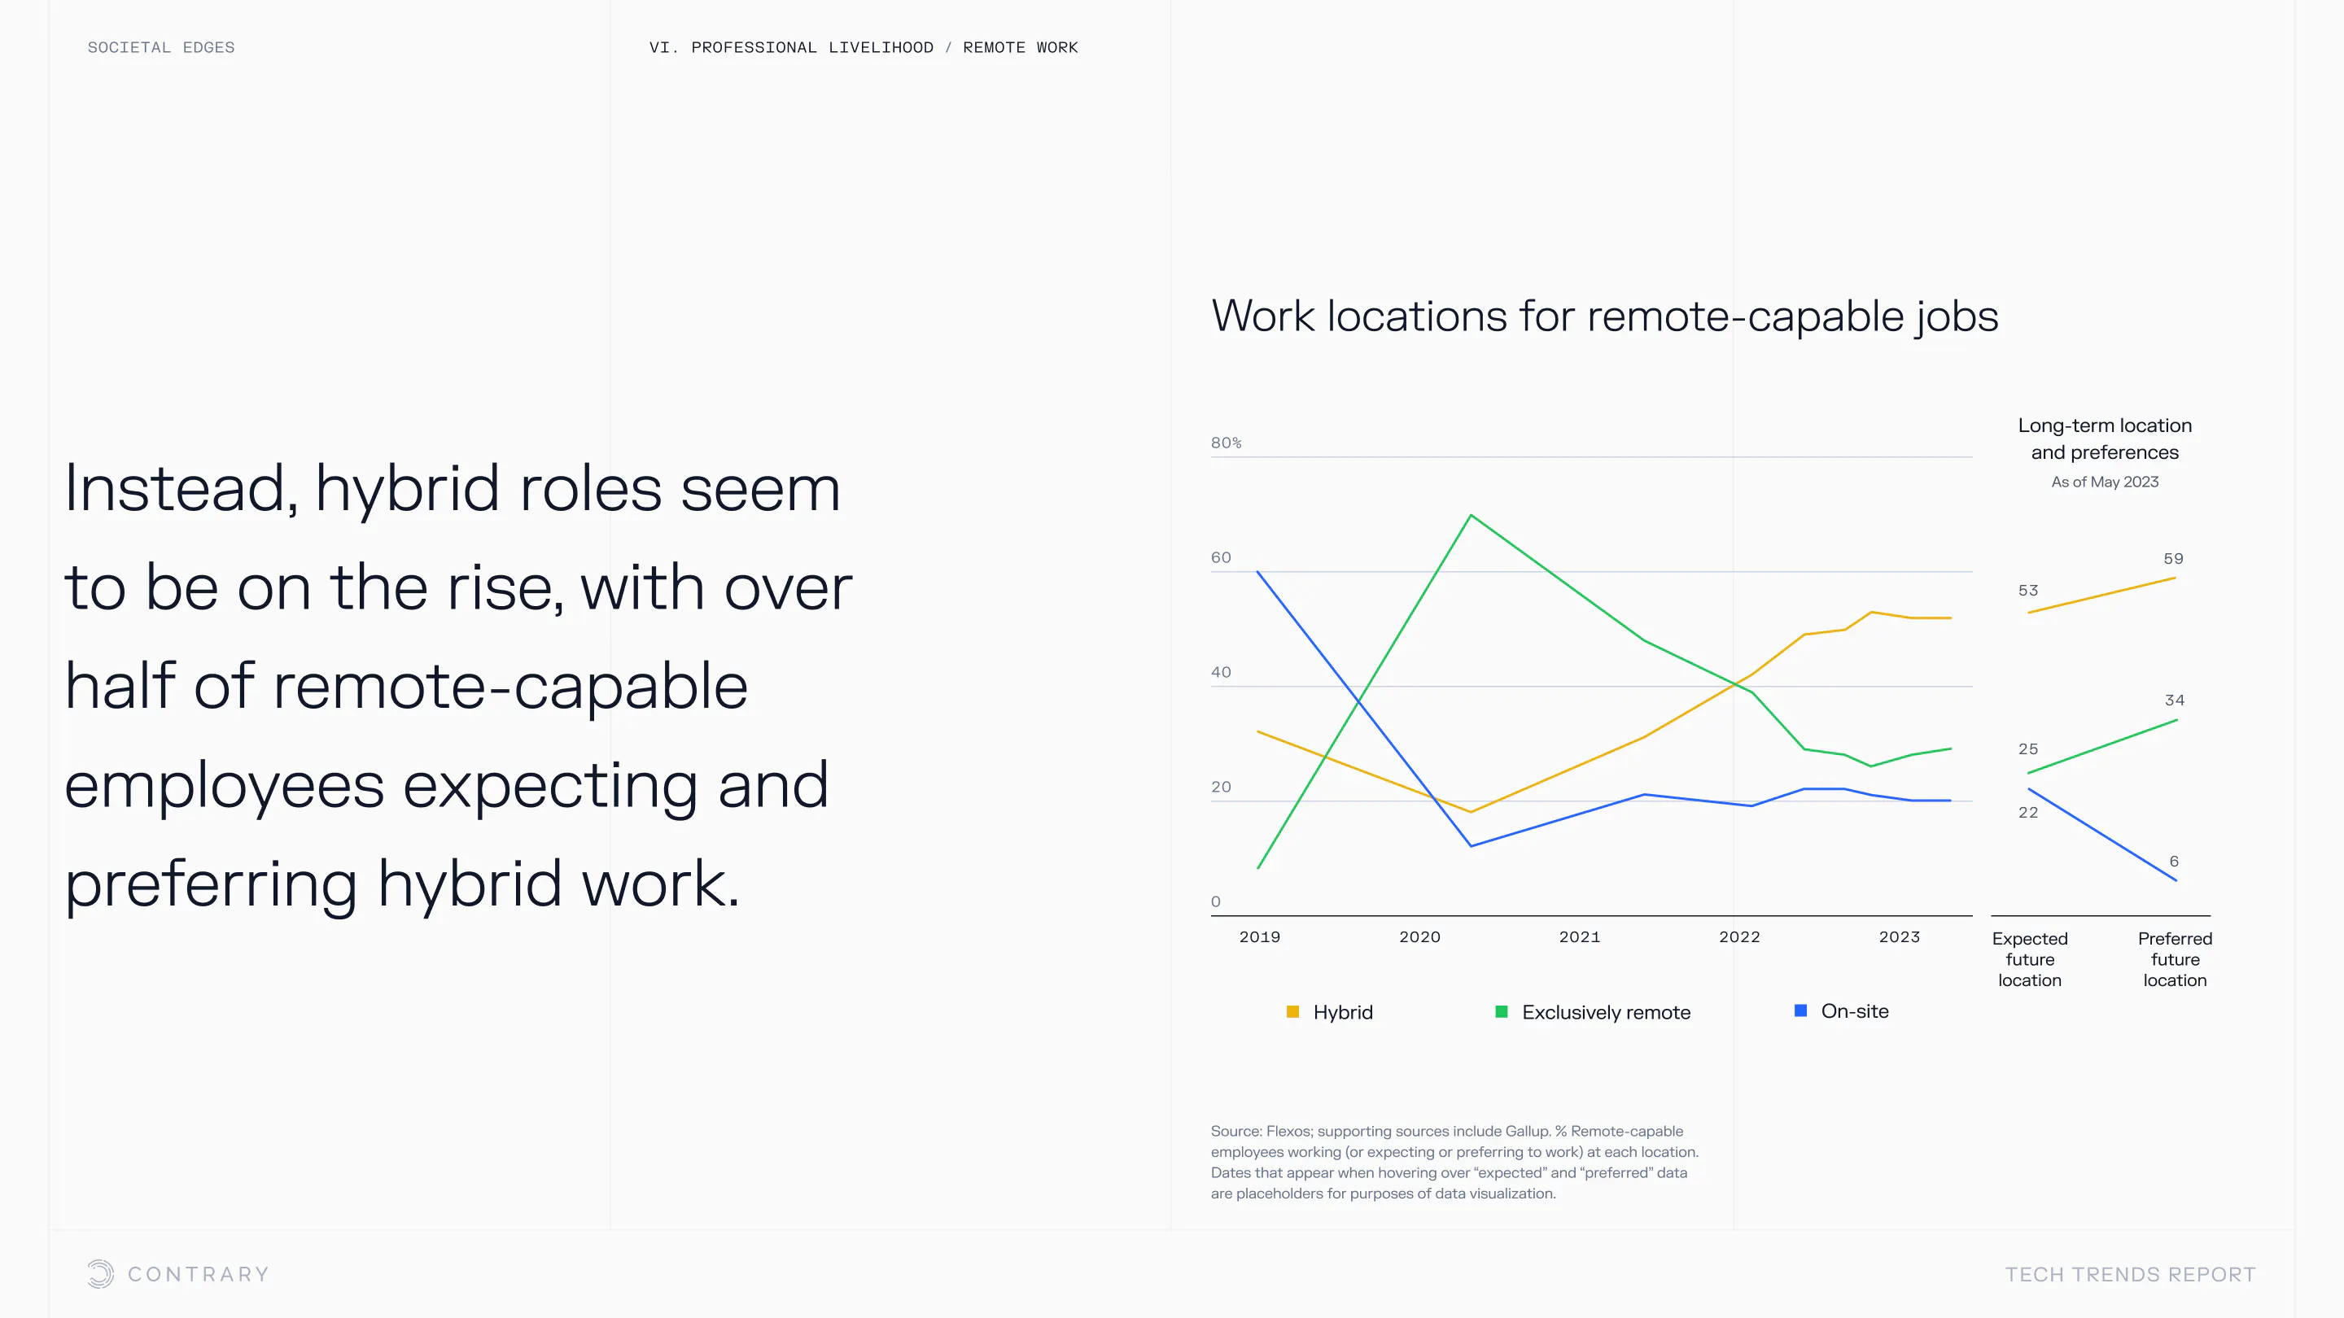2344x1318 pixels.
Task: Select the Hybrid legend label
Action: [1342, 1012]
